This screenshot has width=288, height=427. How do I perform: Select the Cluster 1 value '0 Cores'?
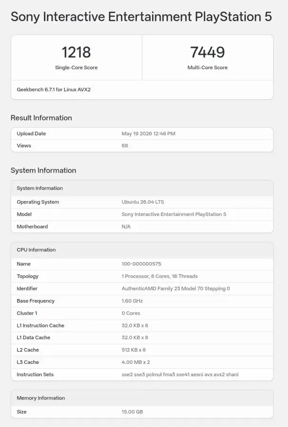(131, 313)
